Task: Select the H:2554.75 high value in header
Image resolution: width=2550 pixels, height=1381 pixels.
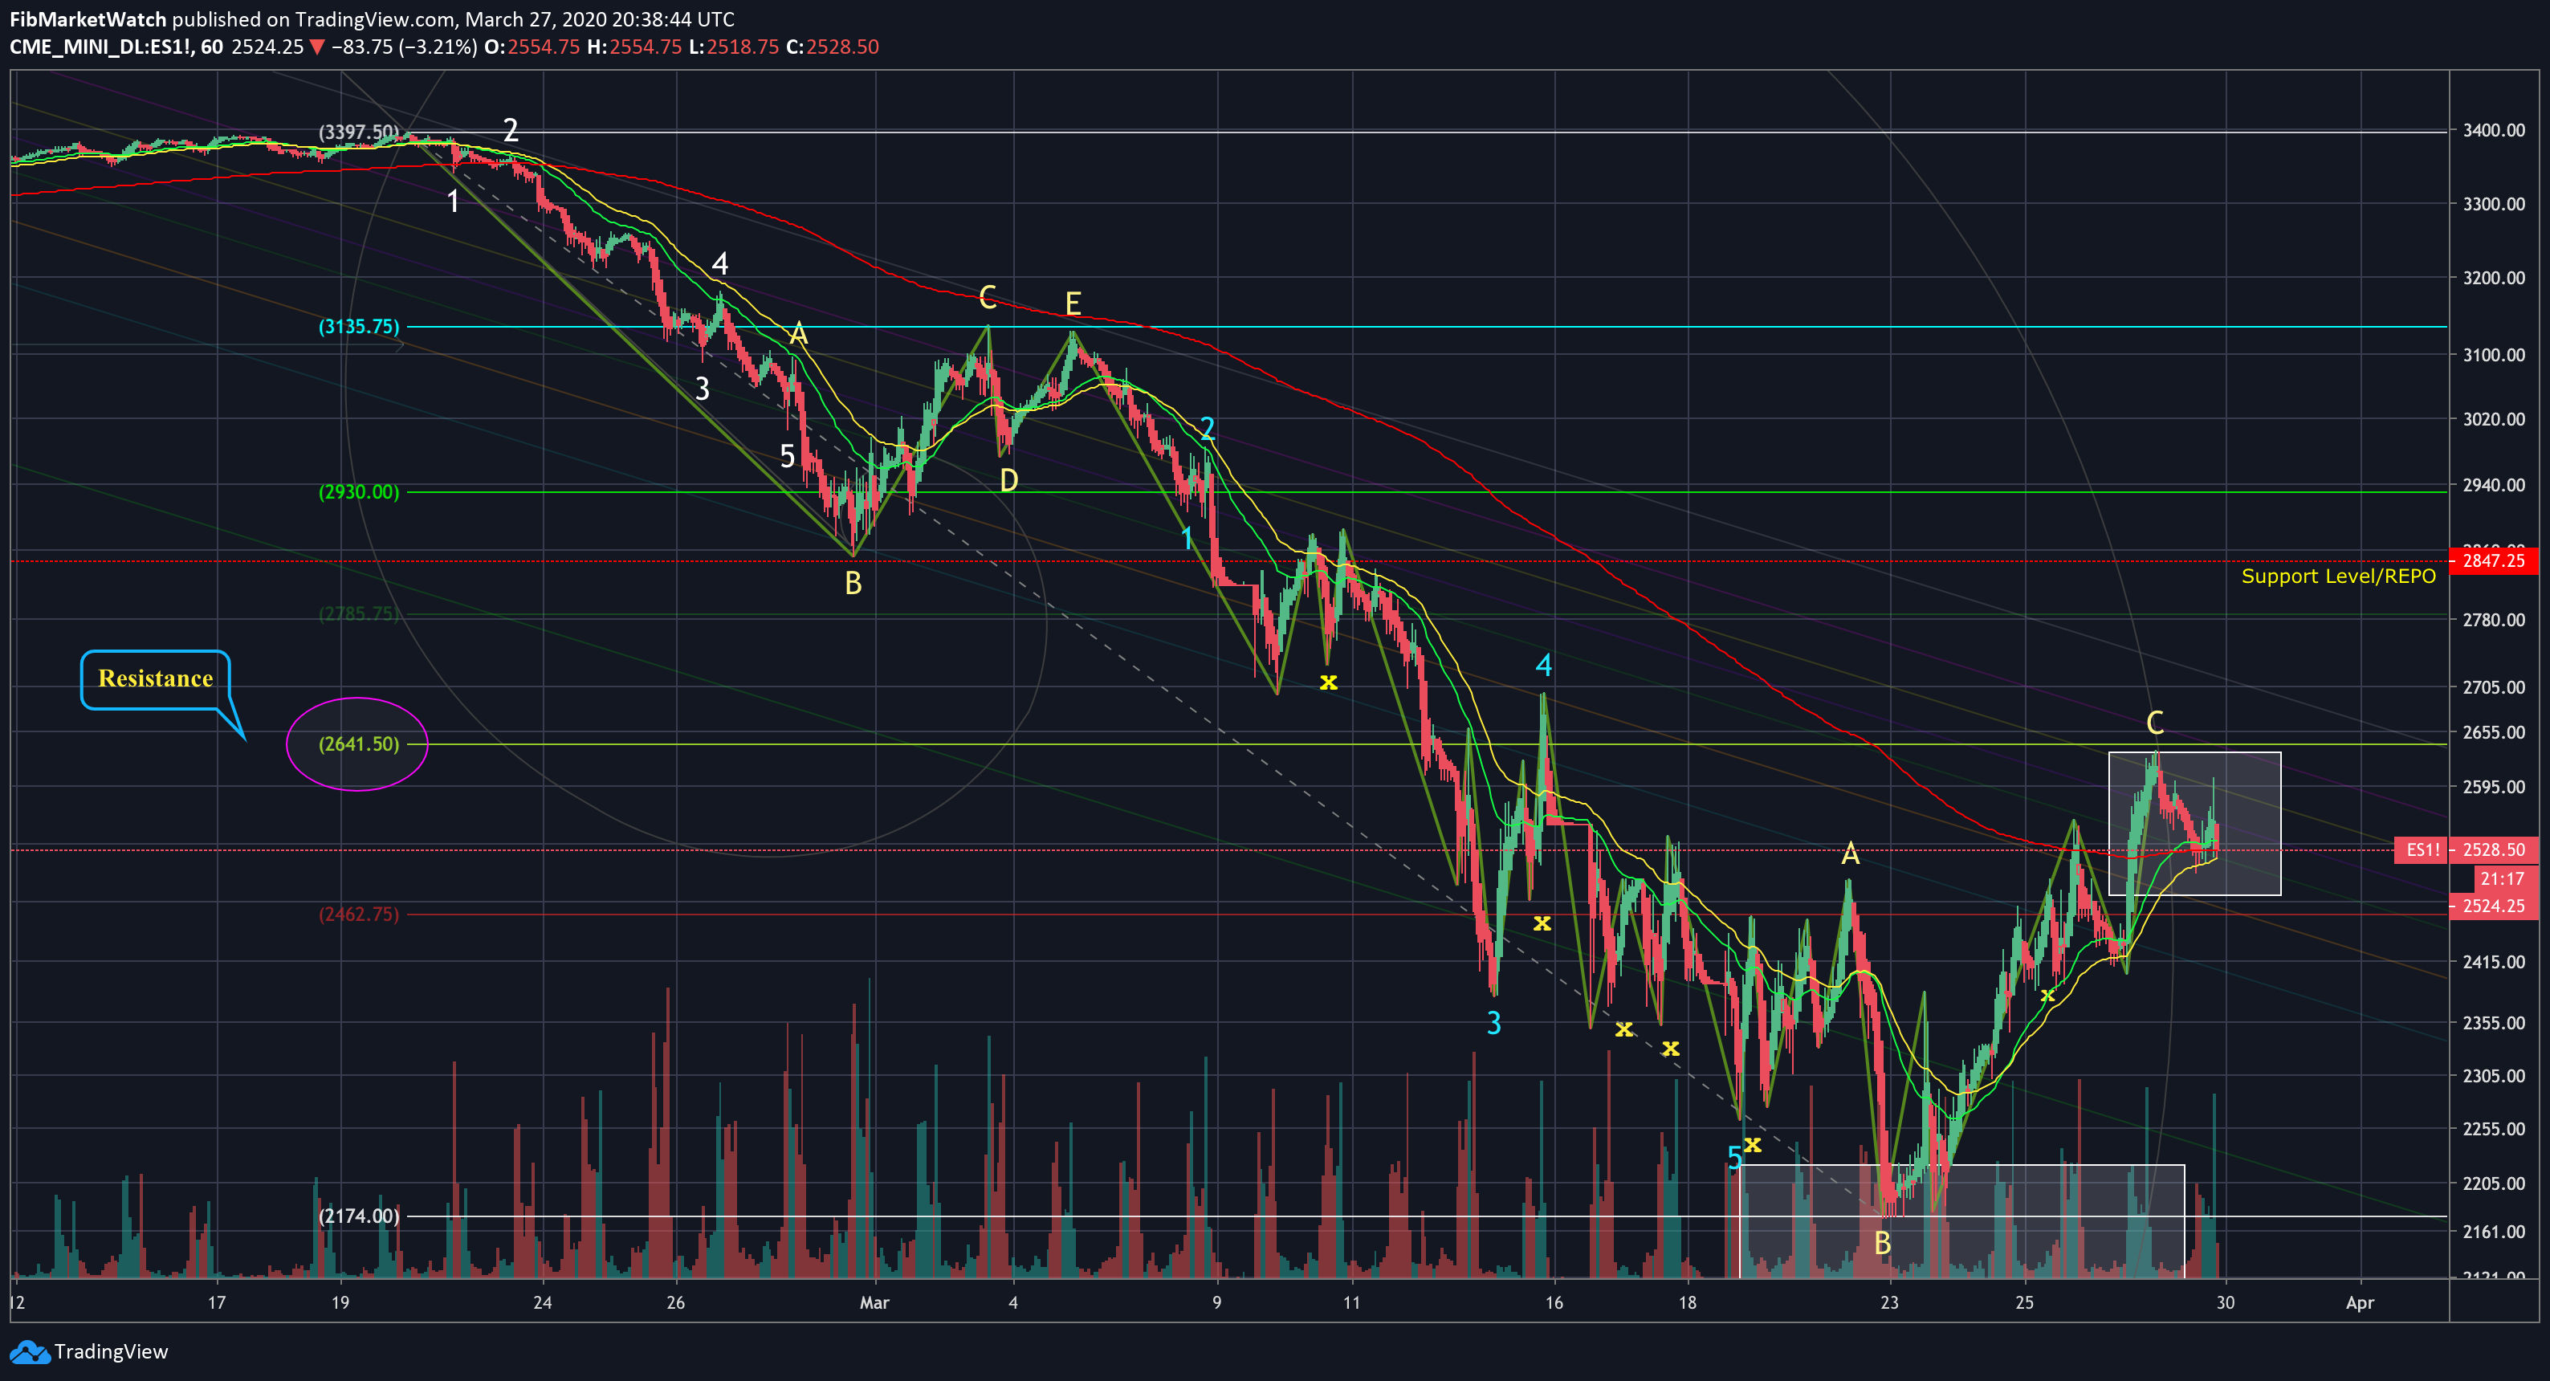Action: coord(634,47)
